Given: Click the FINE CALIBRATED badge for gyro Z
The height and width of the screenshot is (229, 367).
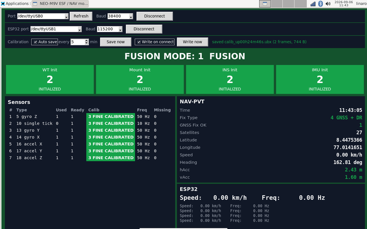Looking at the screenshot, I should click(111, 117).
